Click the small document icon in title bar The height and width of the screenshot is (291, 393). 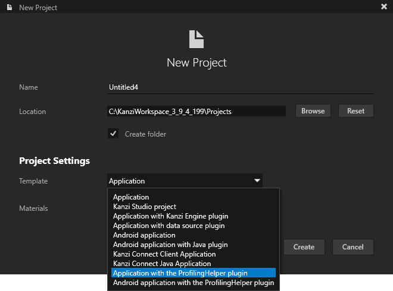(x=10, y=7)
